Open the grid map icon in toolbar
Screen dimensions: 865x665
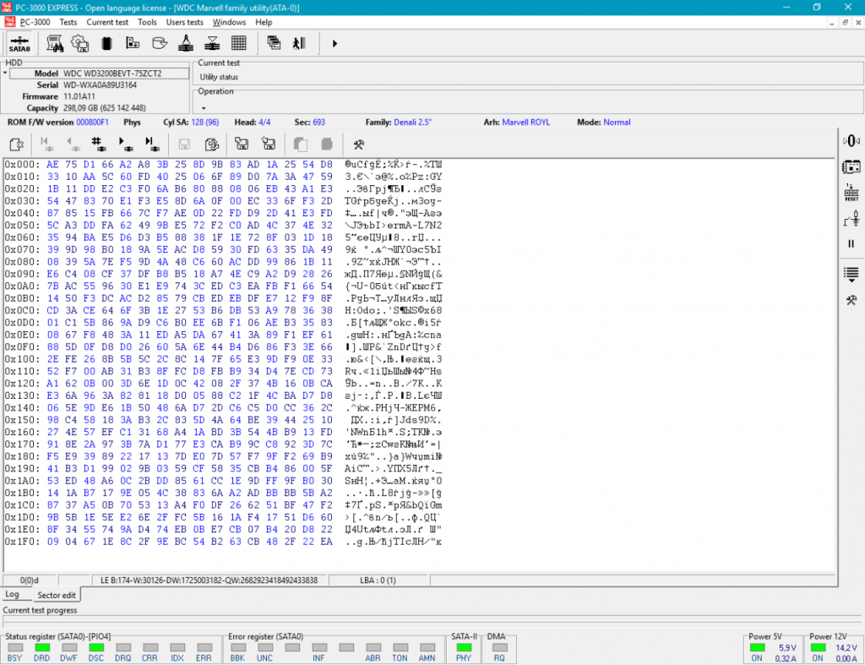pos(238,43)
